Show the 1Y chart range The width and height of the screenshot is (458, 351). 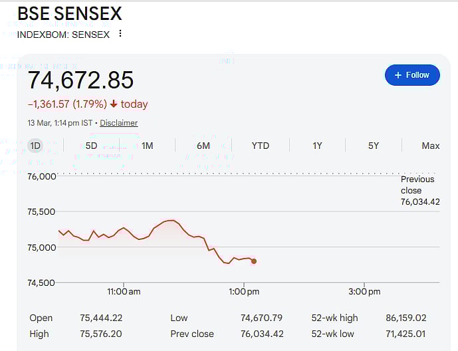pyautogui.click(x=317, y=146)
